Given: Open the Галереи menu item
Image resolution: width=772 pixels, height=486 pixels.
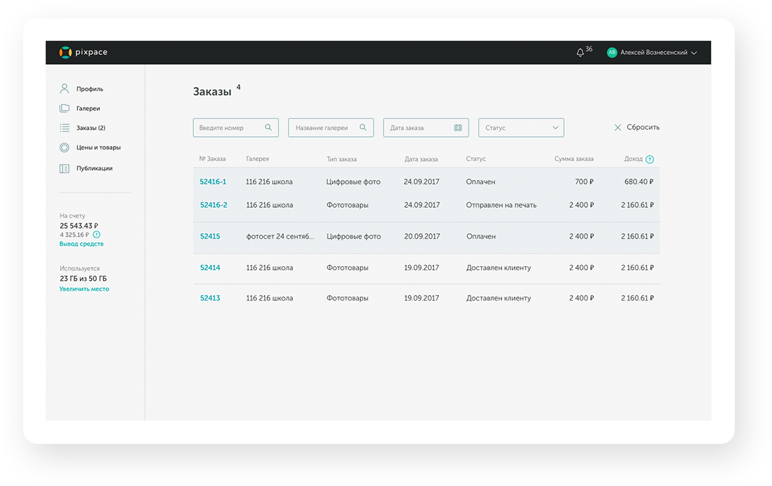Looking at the screenshot, I should click(88, 108).
